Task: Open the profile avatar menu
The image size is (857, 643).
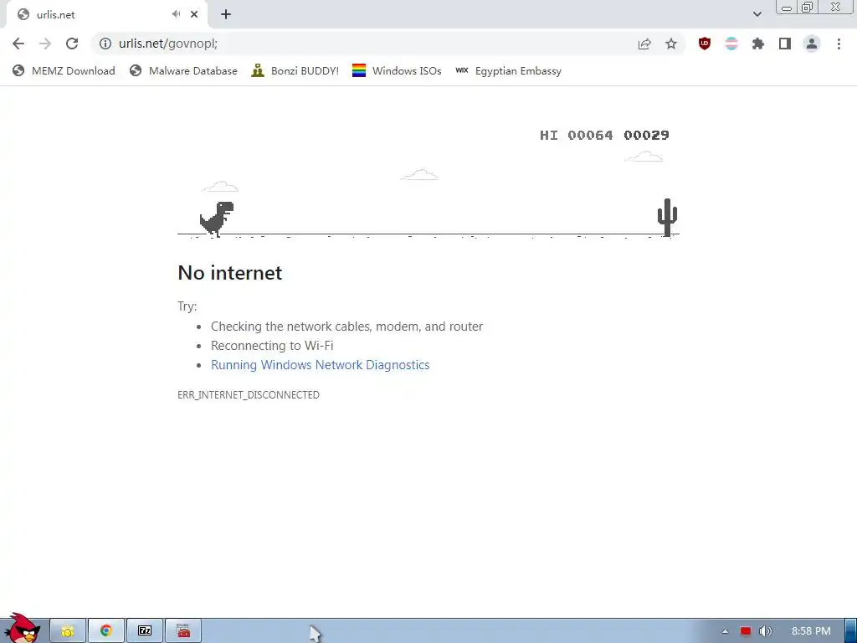Action: pos(812,44)
